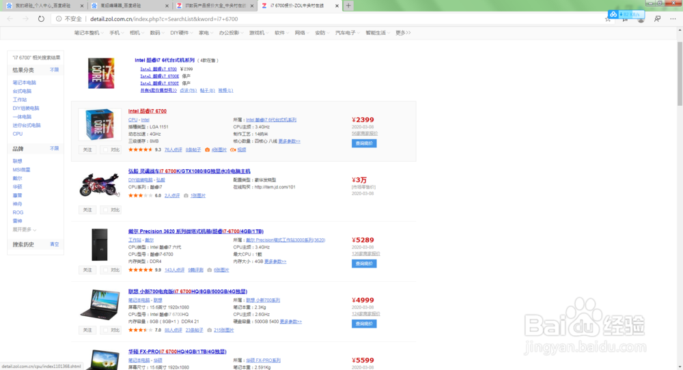
Task: Open Intel 酷睿i7 6700K link in series box
Action: 159,76
